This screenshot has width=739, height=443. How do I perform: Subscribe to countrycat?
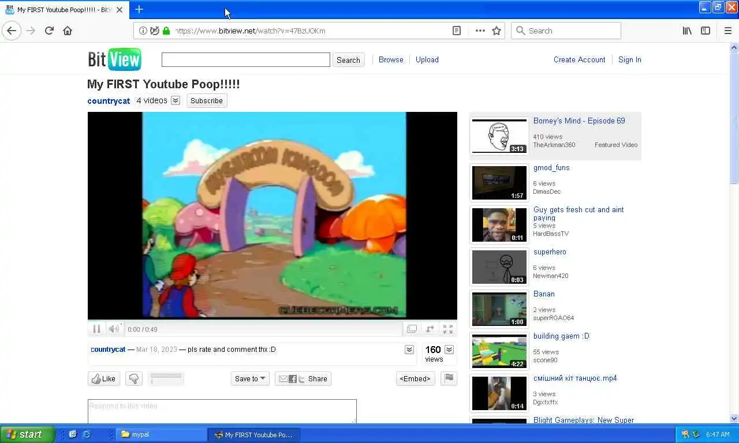[207, 100]
